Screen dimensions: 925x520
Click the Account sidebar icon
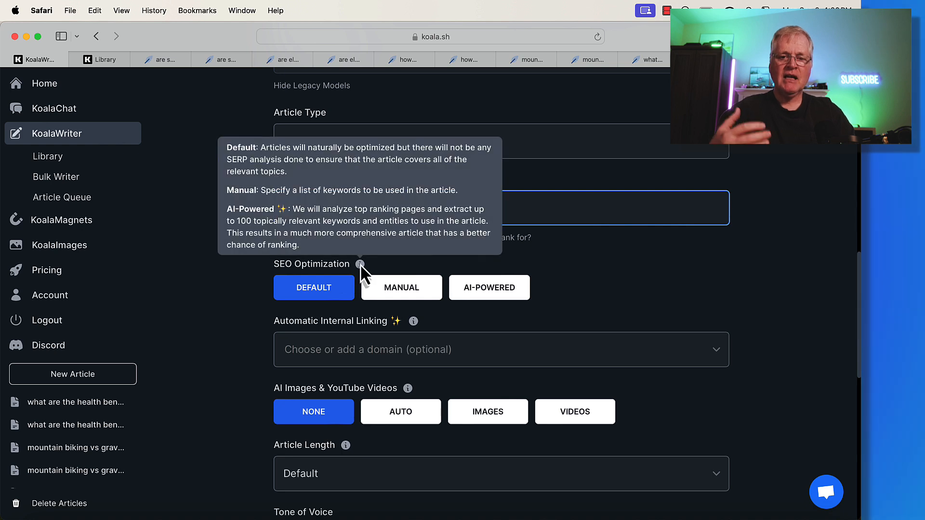tap(16, 295)
